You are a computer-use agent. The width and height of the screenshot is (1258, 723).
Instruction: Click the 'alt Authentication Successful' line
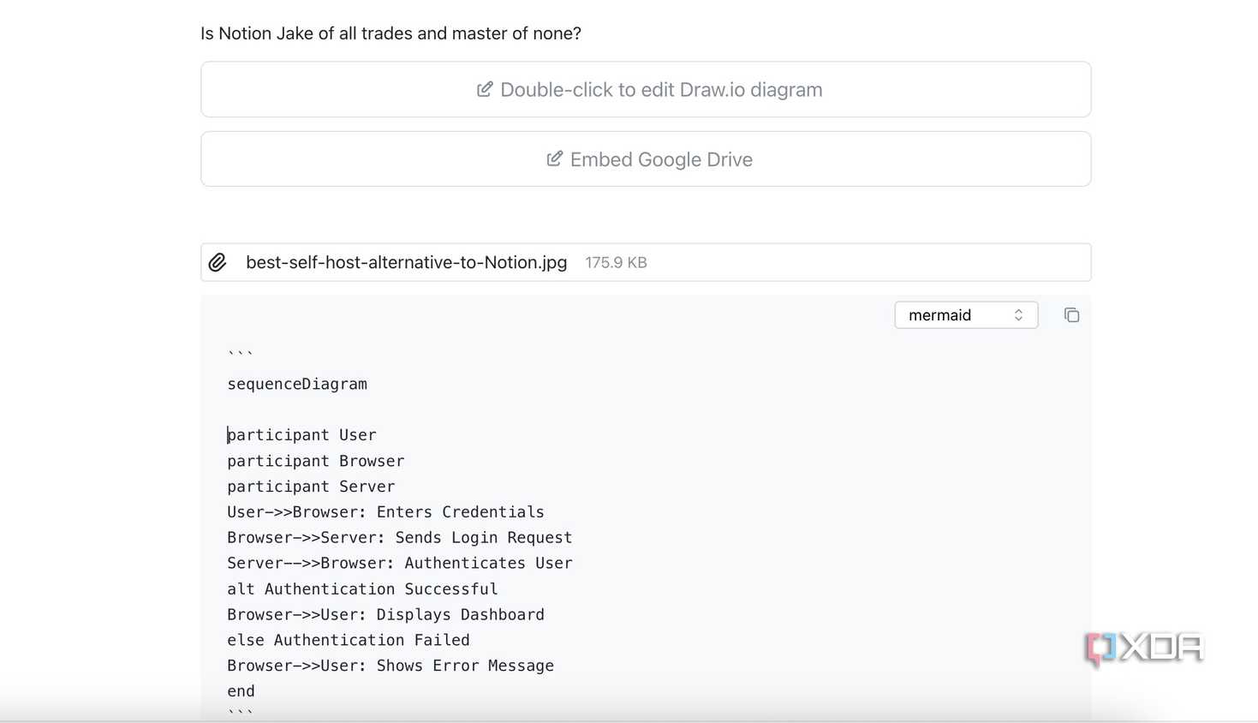pyautogui.click(x=362, y=589)
